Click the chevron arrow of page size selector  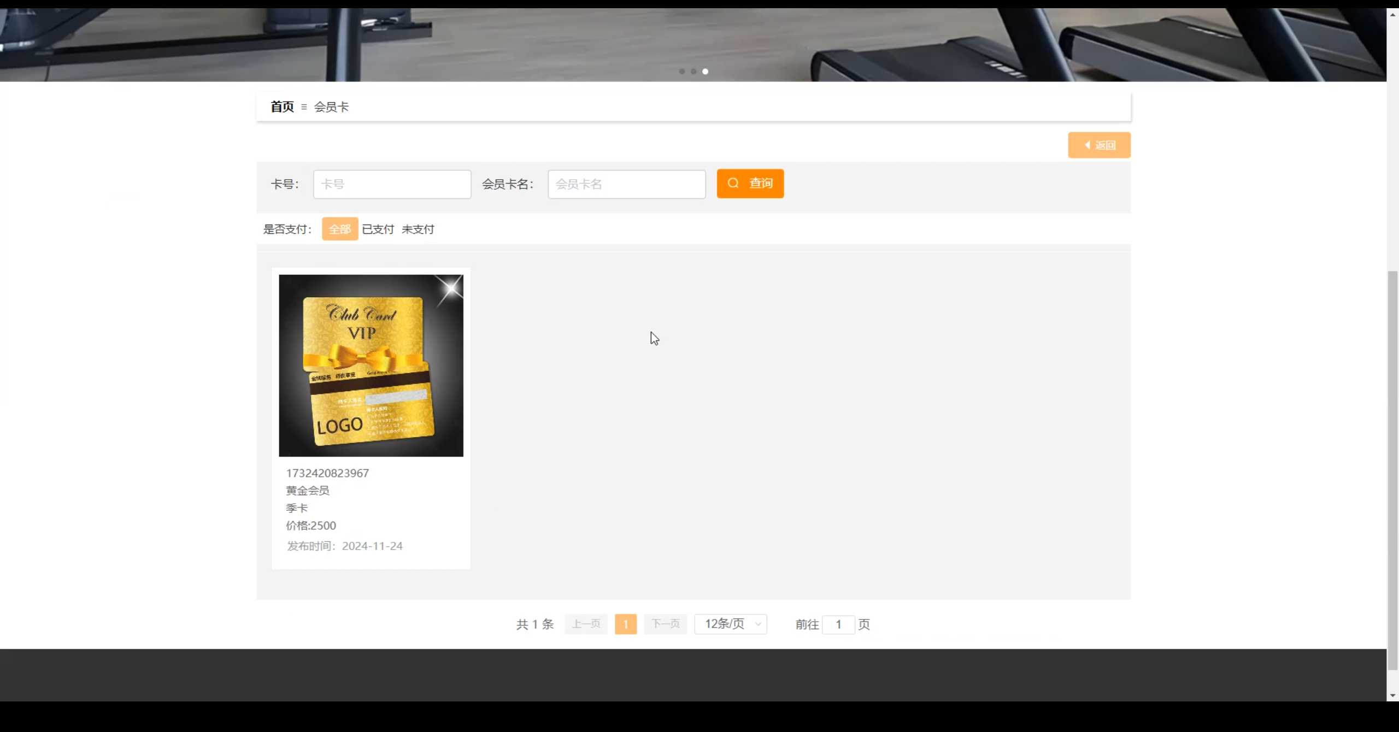[x=758, y=624]
